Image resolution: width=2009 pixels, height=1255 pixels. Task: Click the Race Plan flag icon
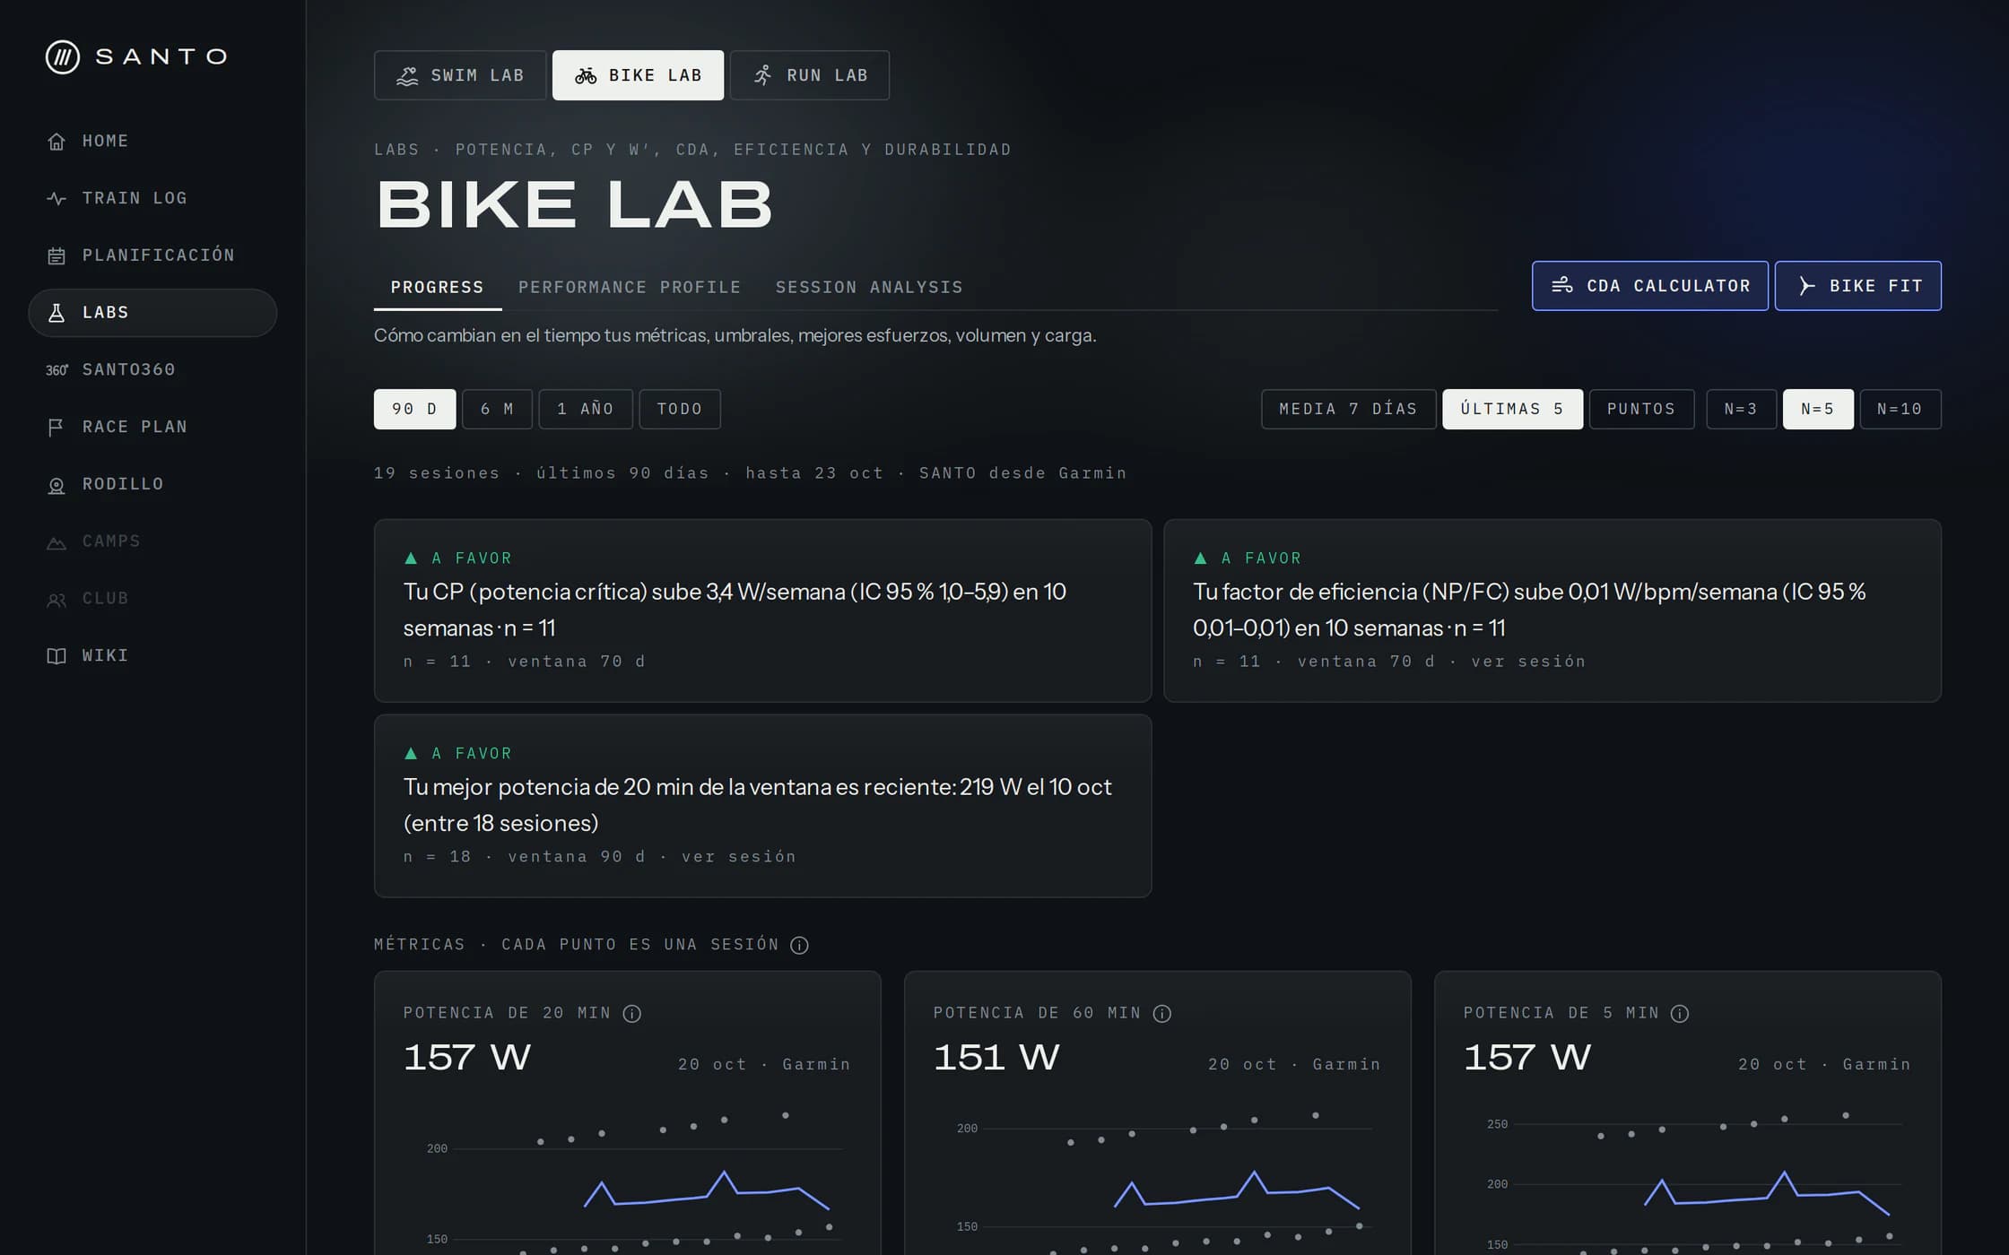(57, 427)
